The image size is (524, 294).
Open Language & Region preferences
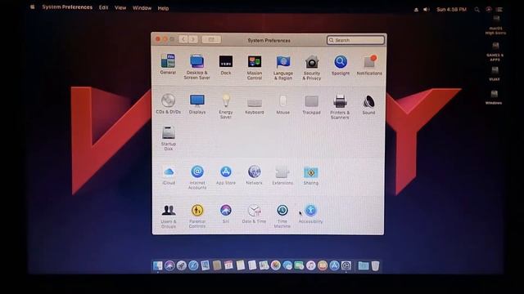pyautogui.click(x=283, y=67)
